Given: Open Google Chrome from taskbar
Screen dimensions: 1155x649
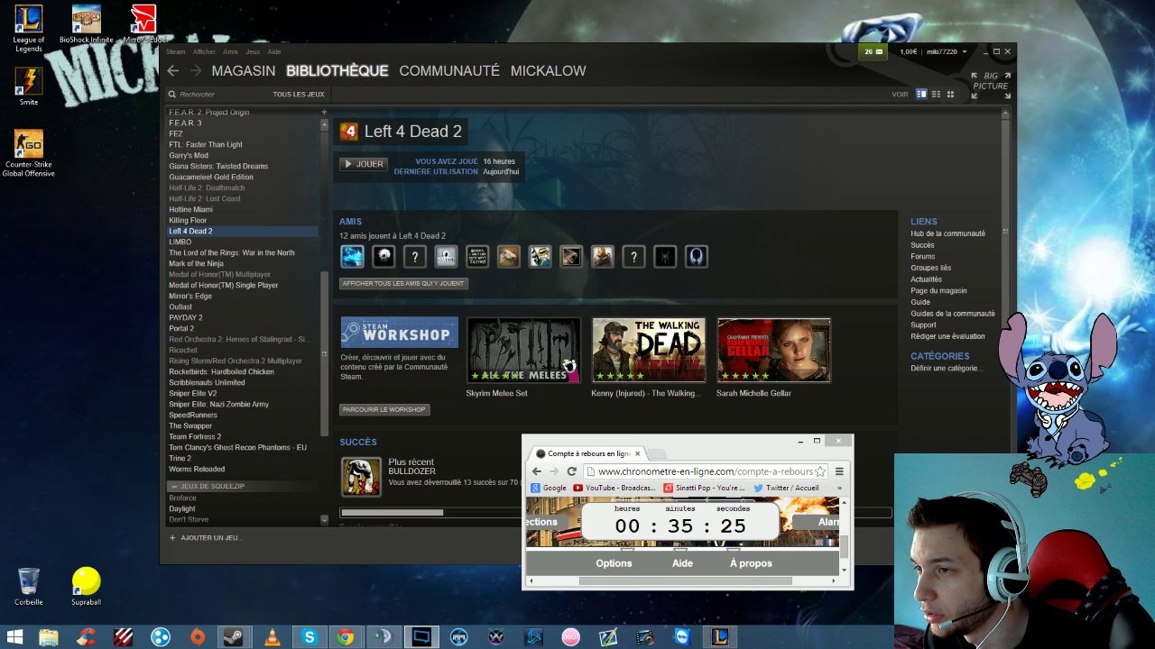Looking at the screenshot, I should 346,637.
